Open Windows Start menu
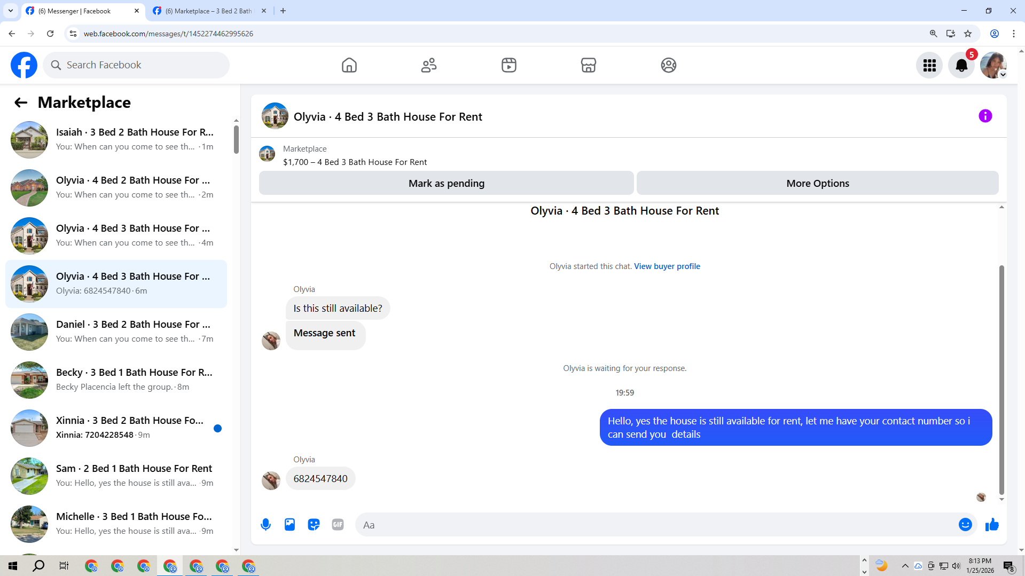The image size is (1025, 576). 13,566
